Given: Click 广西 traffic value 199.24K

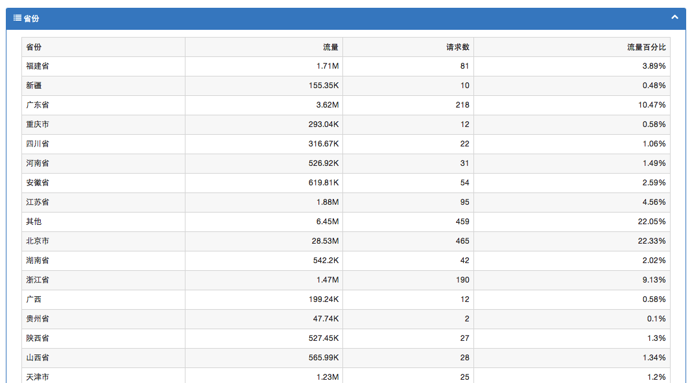Looking at the screenshot, I should point(324,299).
